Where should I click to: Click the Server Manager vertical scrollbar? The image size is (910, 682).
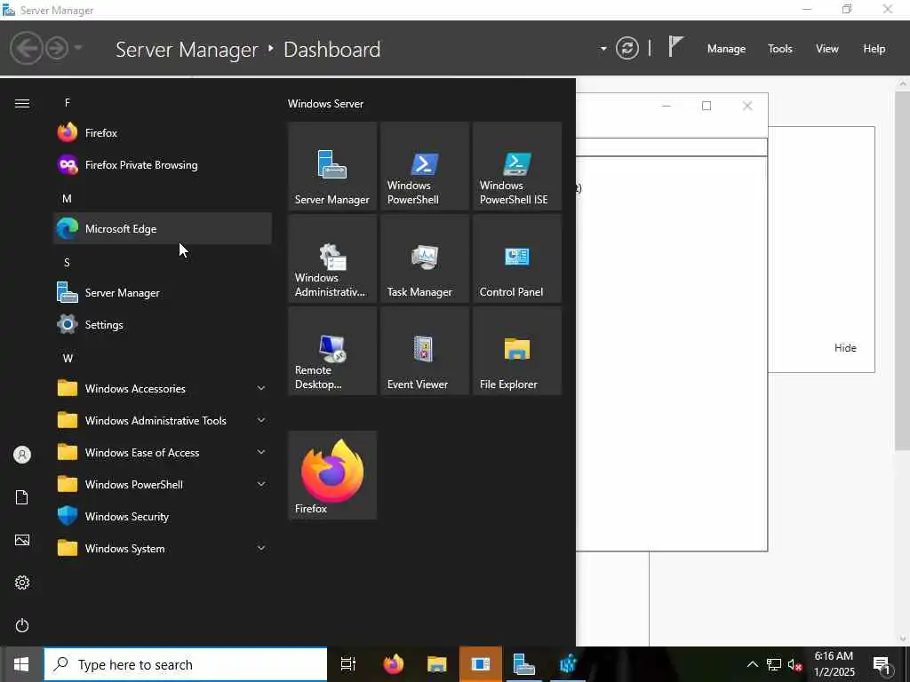point(903,271)
